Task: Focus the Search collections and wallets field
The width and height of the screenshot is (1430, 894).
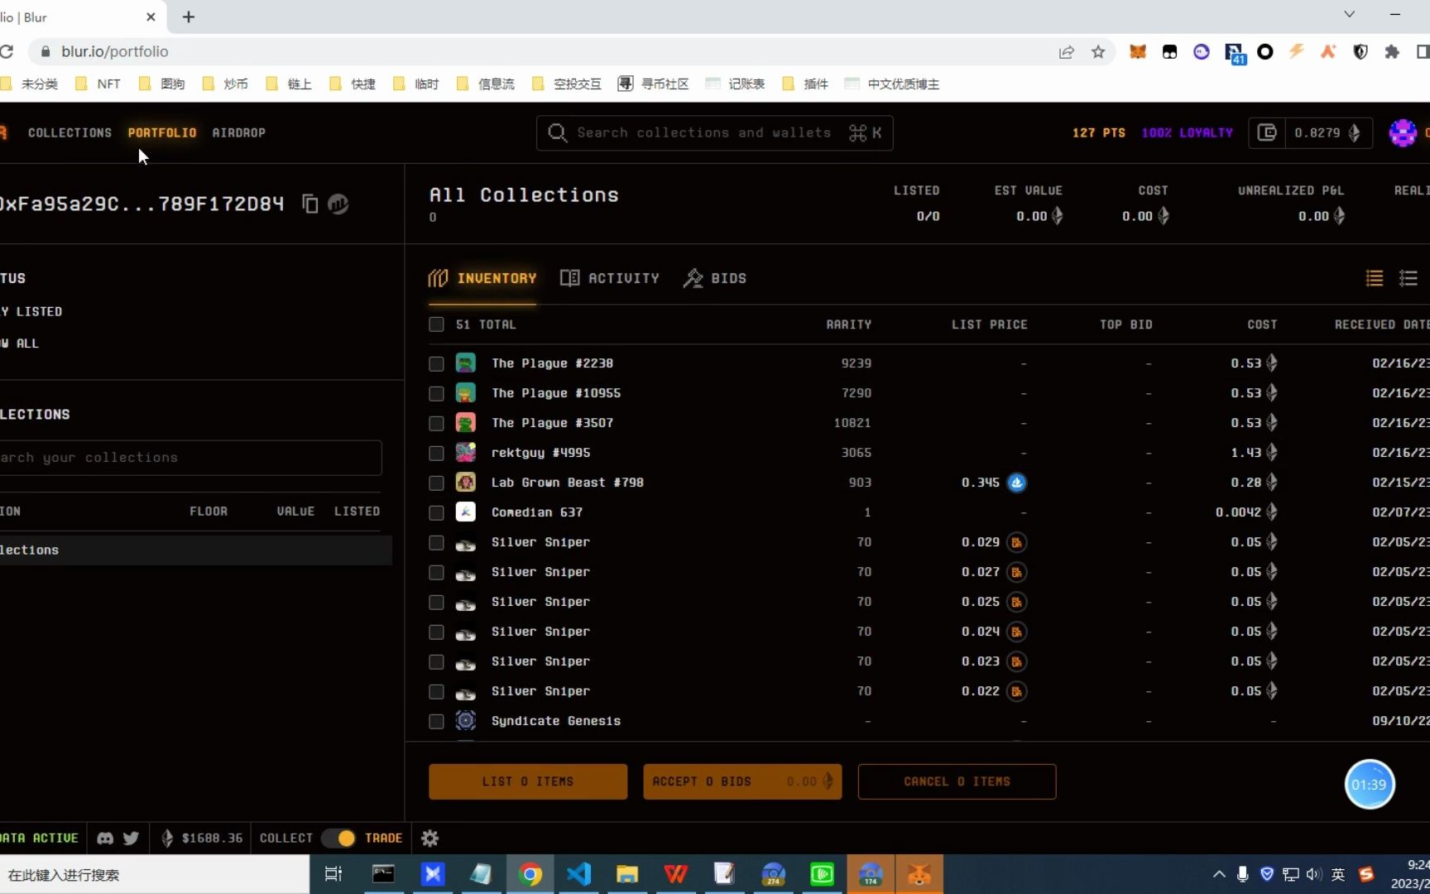Action: (x=715, y=132)
